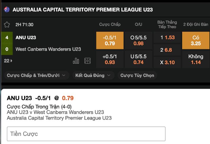Open Cược Chấp & Trên/Dưới dropdown
Viewport: 210px width, 144px height.
(36, 75)
